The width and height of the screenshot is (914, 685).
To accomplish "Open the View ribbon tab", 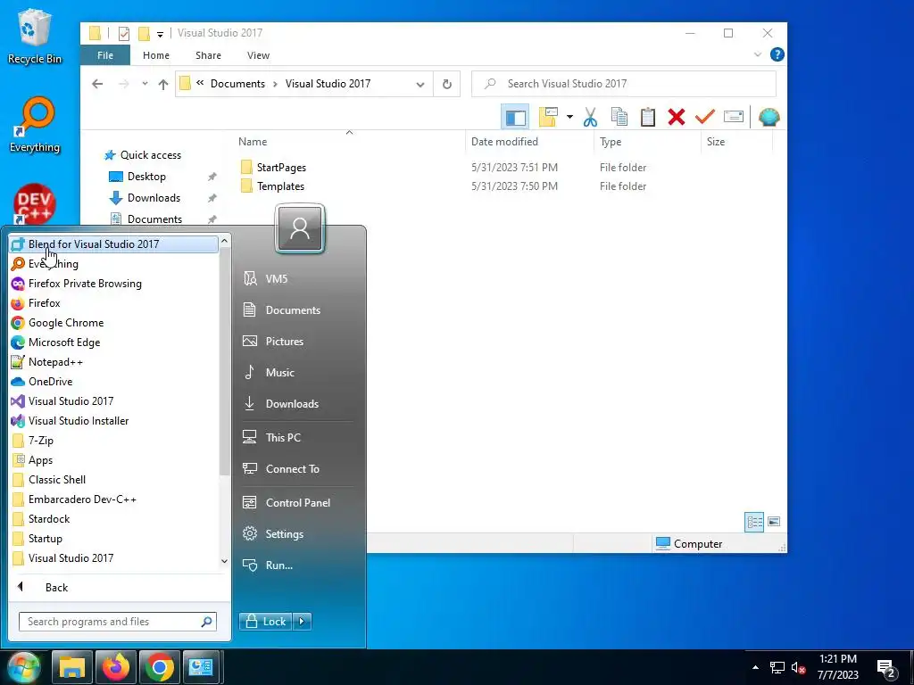I will point(258,55).
